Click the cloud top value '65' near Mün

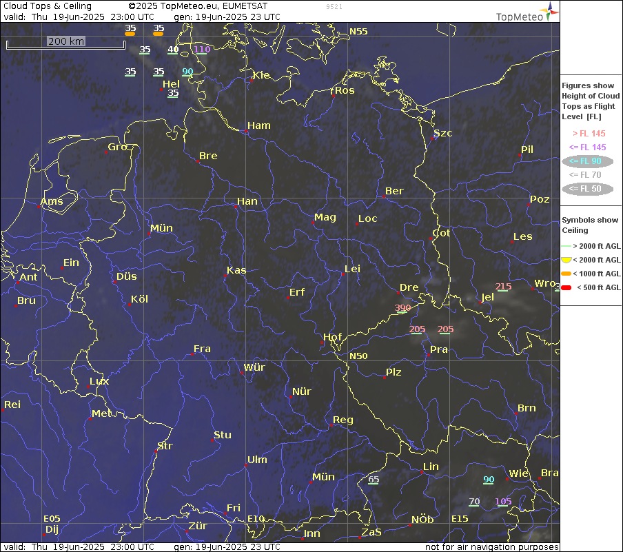(374, 479)
